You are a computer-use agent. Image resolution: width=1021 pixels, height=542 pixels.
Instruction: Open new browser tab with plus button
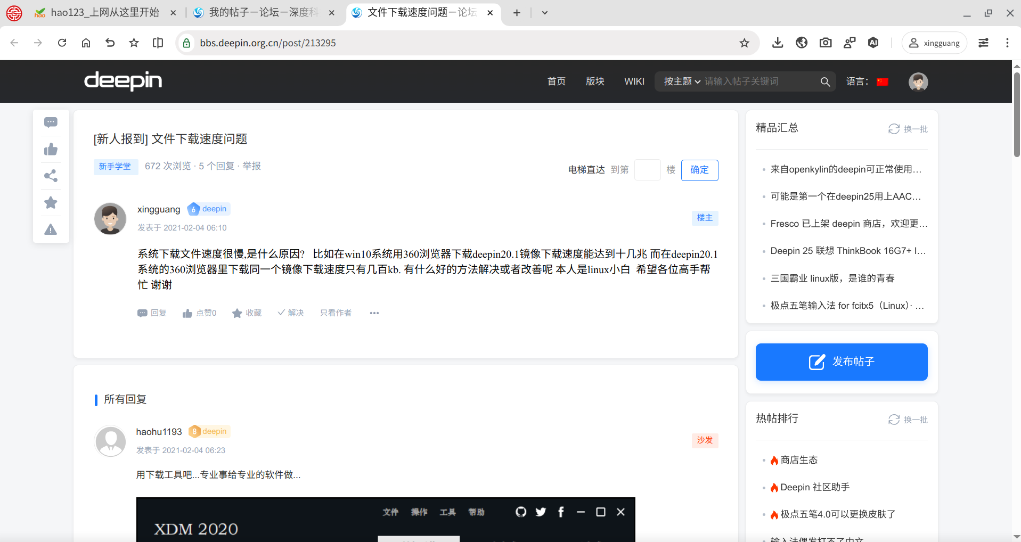point(517,13)
